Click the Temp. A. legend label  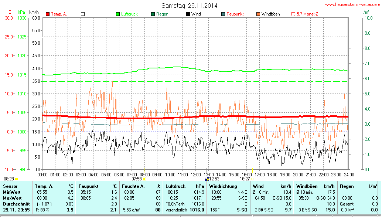59,14
